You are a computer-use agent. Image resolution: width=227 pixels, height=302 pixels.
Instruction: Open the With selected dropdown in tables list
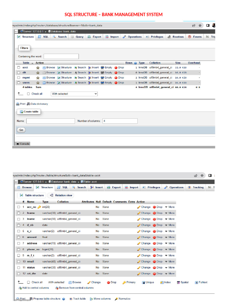click(74, 94)
